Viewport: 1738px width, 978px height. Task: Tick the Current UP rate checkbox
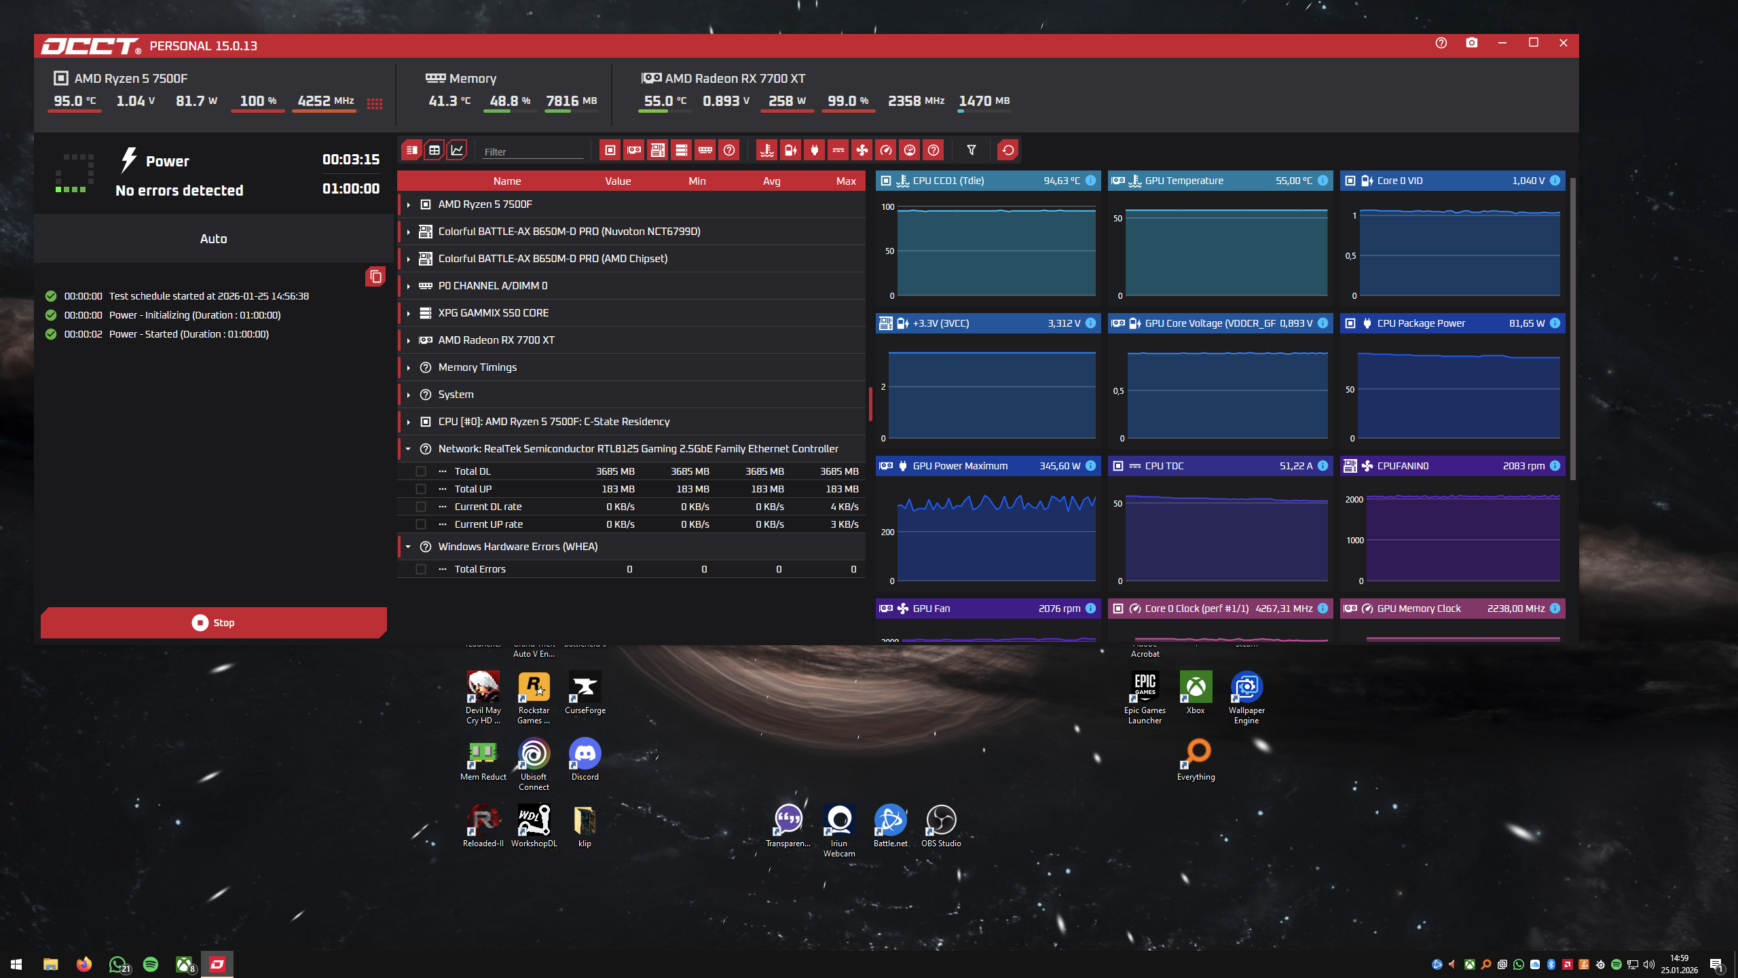(x=421, y=524)
